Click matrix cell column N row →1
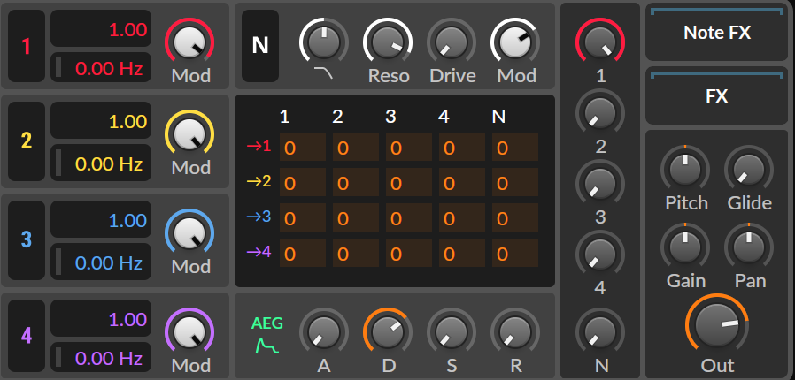This screenshot has width=795, height=380. pos(515,148)
